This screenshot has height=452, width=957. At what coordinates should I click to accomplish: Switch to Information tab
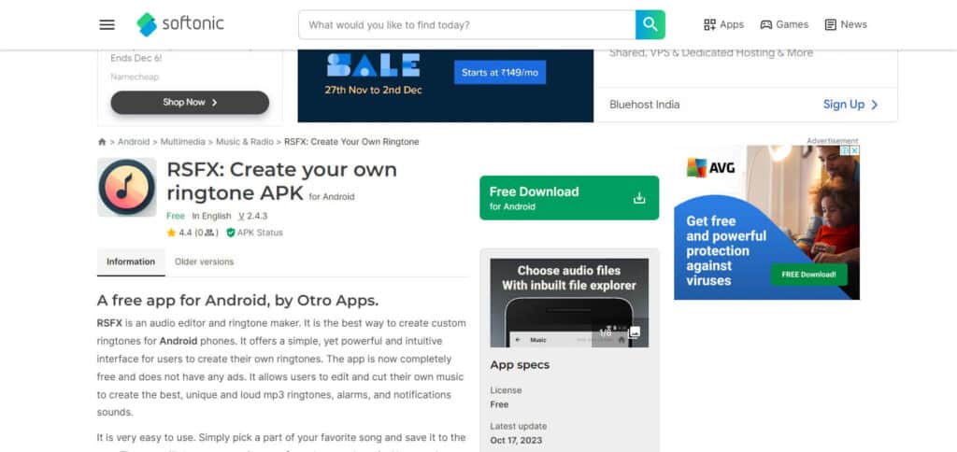coord(131,261)
